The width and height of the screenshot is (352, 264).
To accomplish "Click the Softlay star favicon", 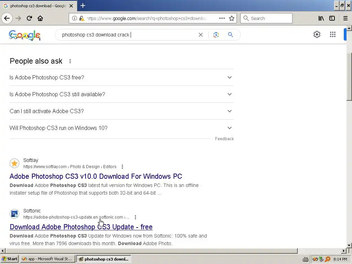I will tap(14, 163).
